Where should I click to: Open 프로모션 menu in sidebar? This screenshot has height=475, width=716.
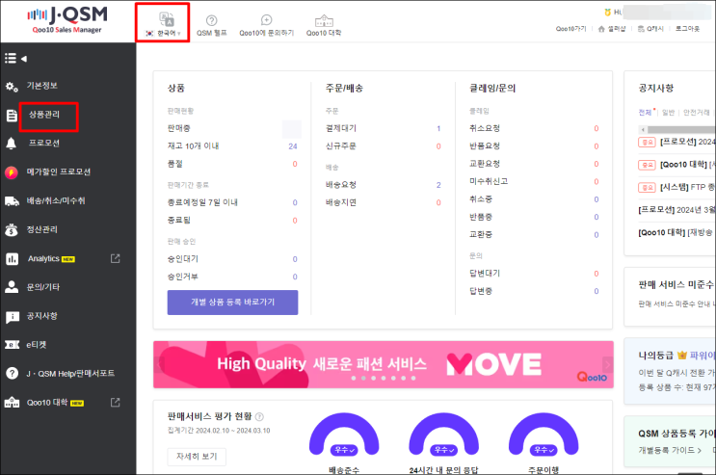point(43,143)
